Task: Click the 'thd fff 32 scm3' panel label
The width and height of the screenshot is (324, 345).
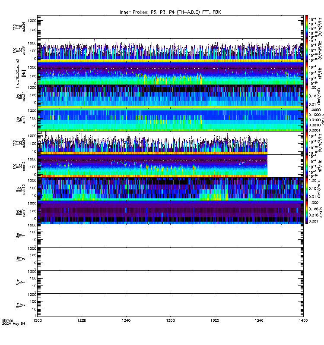Action: coord(19,166)
